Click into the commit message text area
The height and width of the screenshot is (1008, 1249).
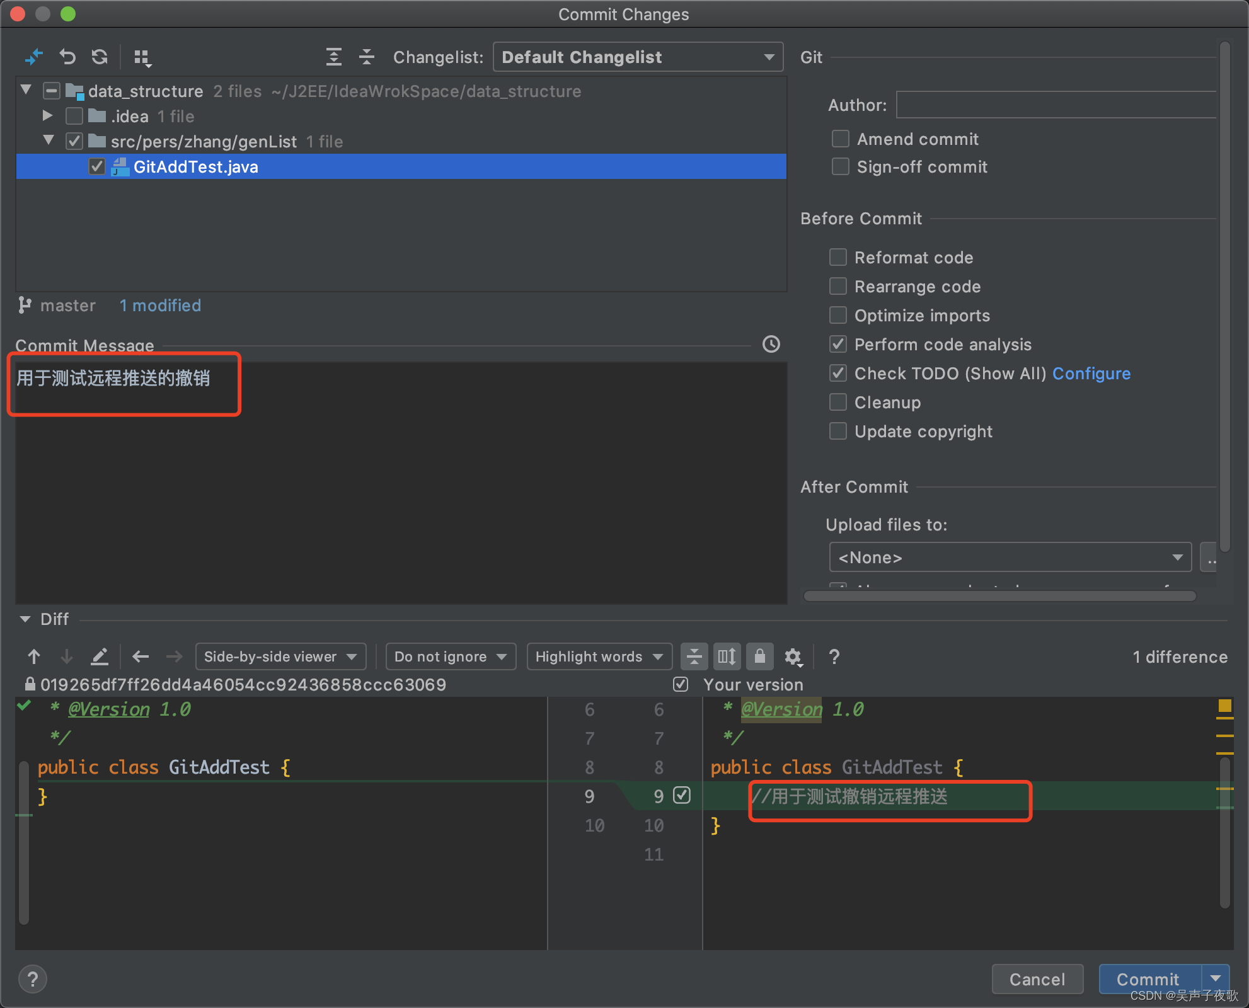401,483
